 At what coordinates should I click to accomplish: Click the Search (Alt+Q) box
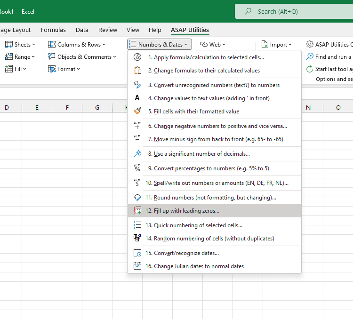[x=294, y=11]
